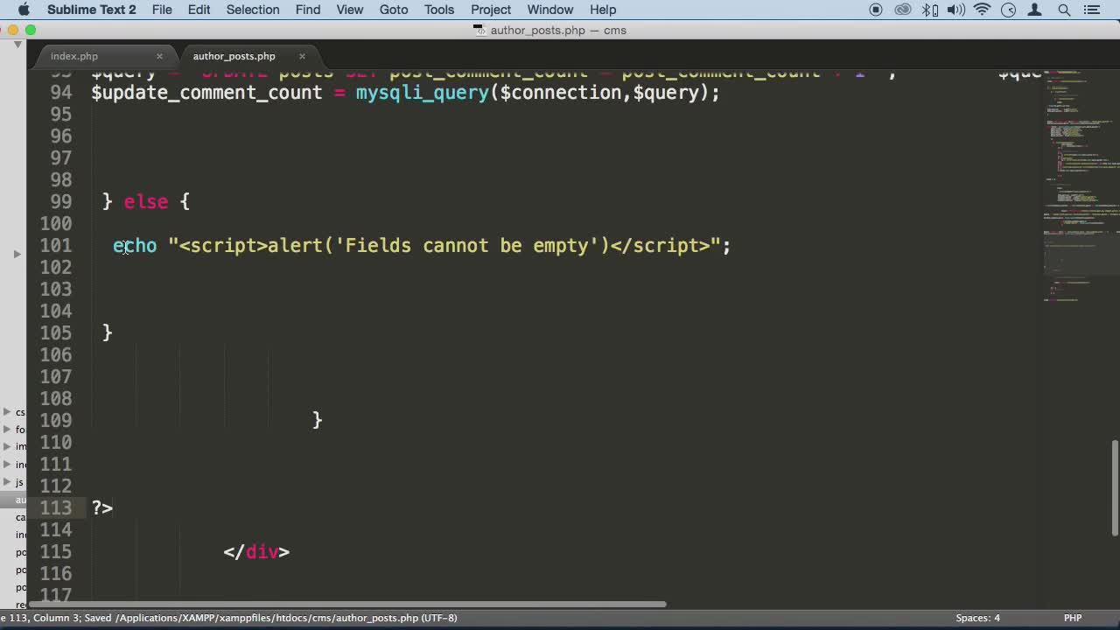Click the closing brace on line 105
The width and height of the screenshot is (1120, 630).
tap(108, 333)
